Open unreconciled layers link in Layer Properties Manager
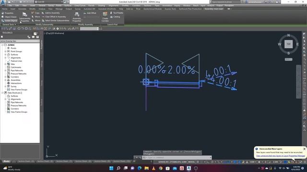Image resolution: width=307 pixels, height=172 pixels. point(281,156)
